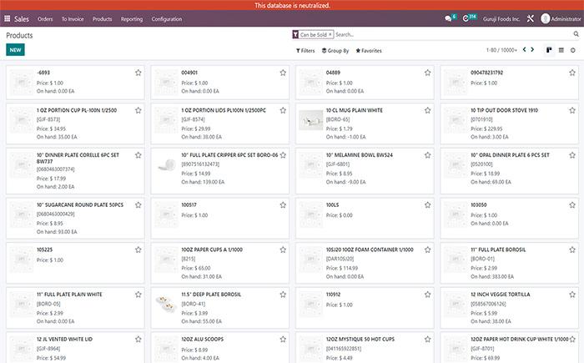
Task: Open the Products menu
Action: (102, 19)
